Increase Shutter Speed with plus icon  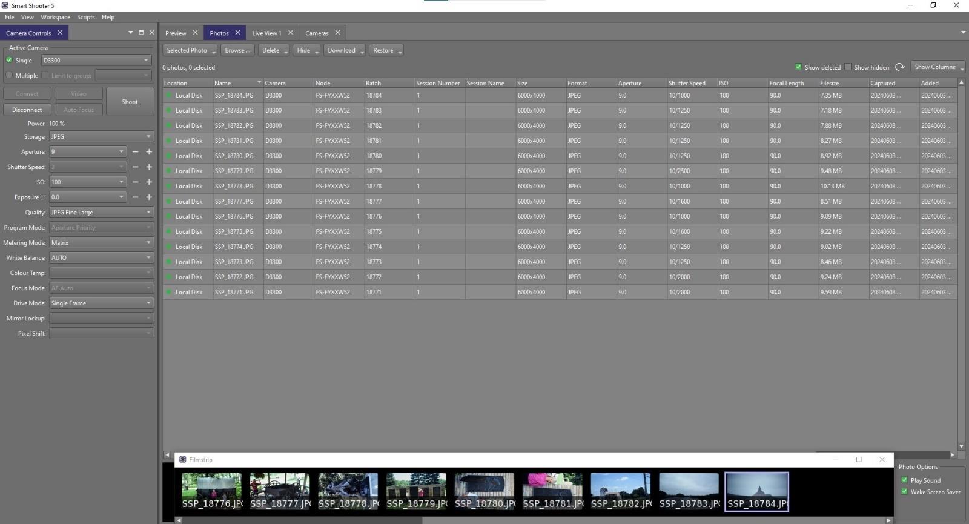149,167
